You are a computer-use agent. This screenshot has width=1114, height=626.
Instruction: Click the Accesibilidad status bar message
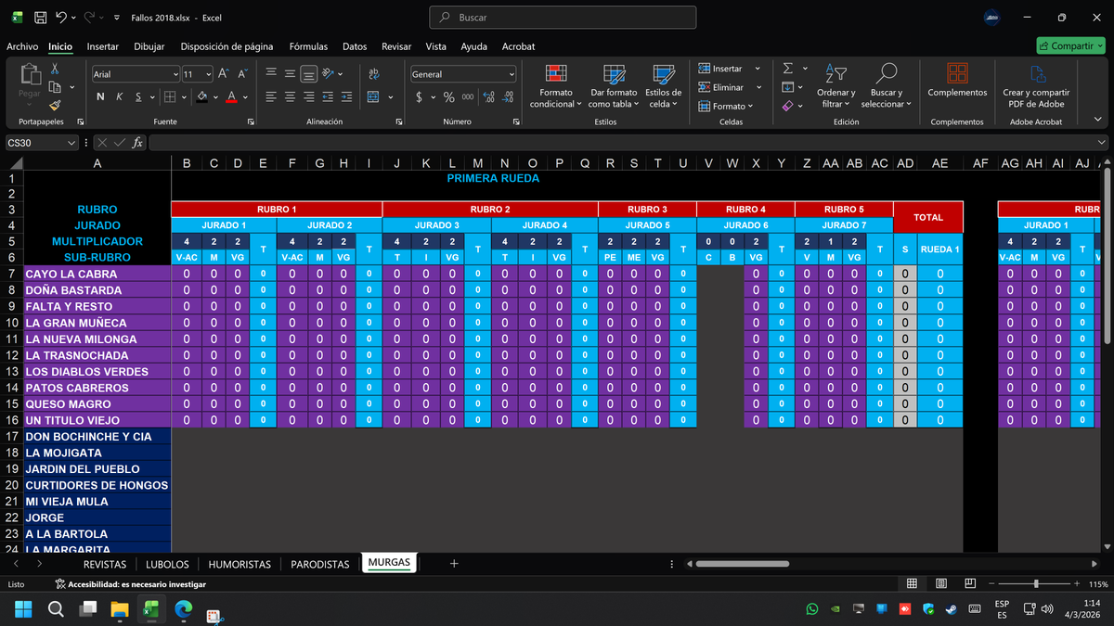point(131,584)
